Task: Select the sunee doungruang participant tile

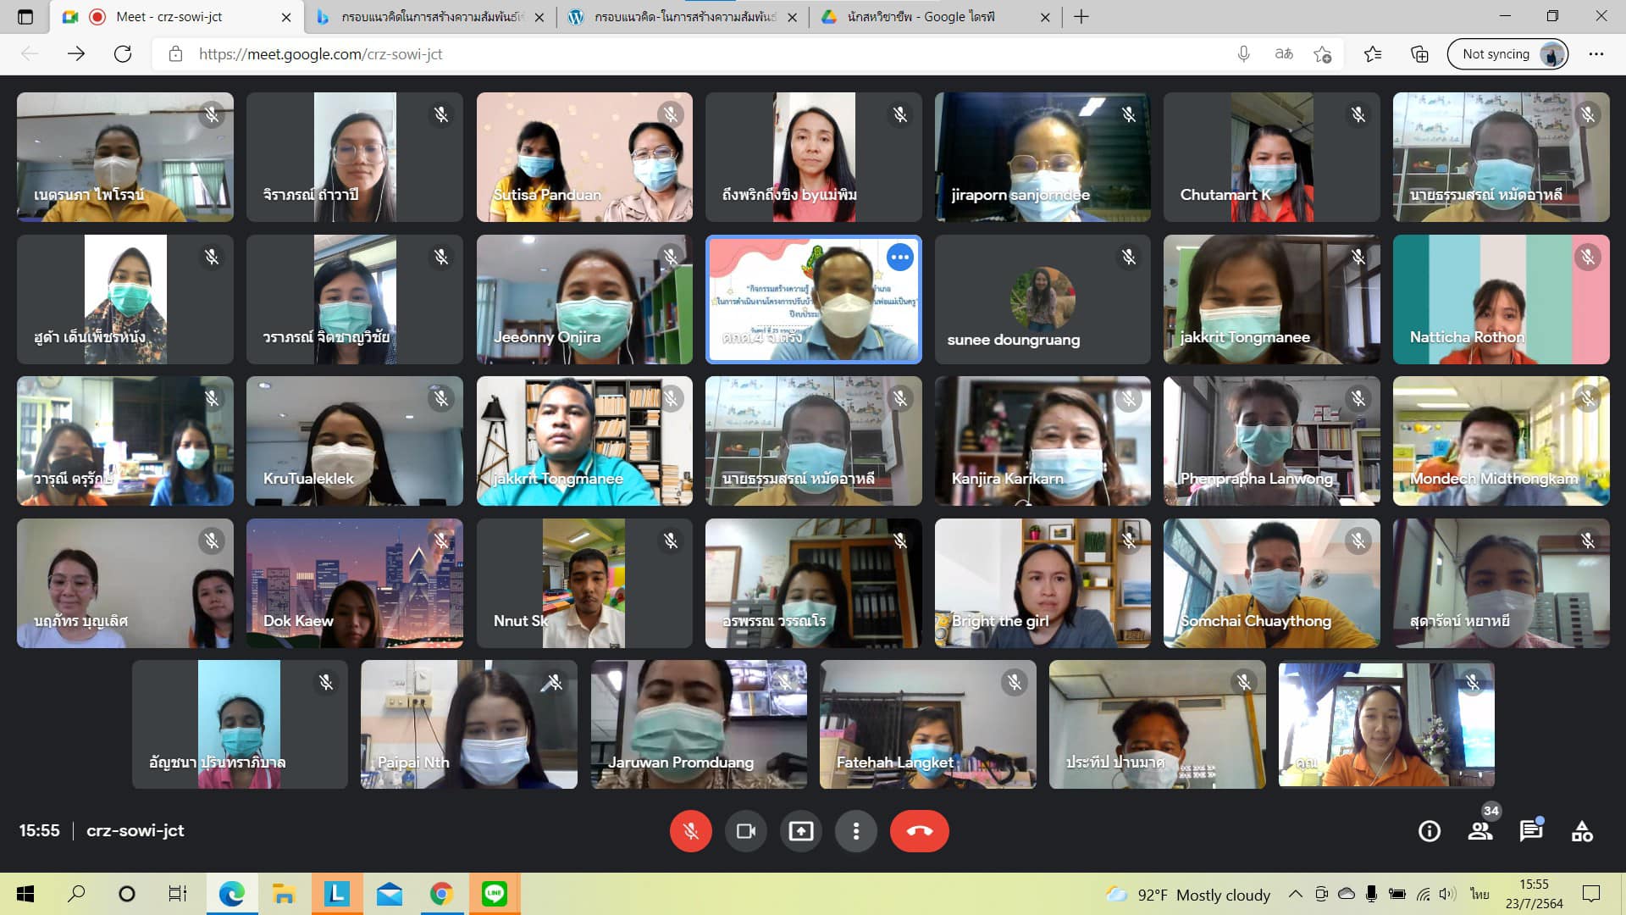Action: [x=1043, y=300]
